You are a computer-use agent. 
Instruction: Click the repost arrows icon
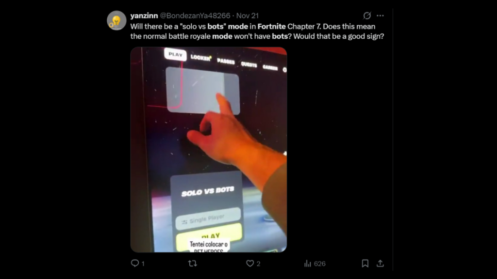point(192,263)
